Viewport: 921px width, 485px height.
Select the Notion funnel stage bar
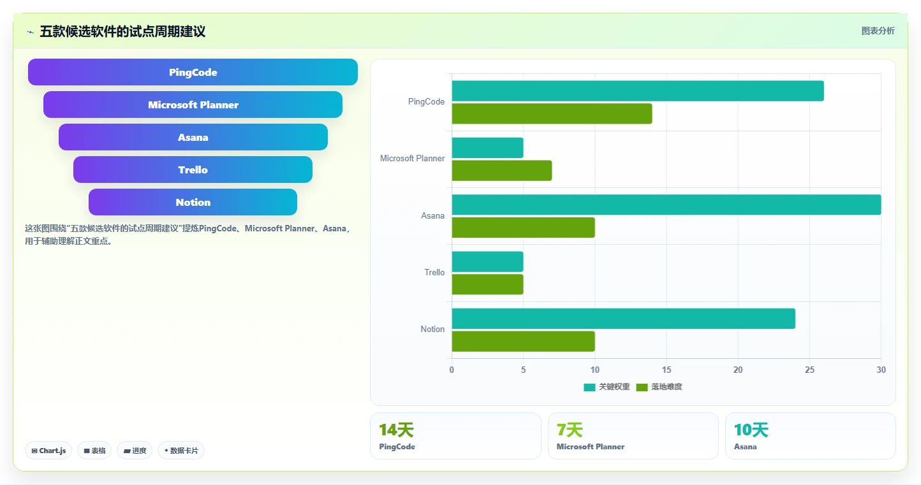pos(193,202)
